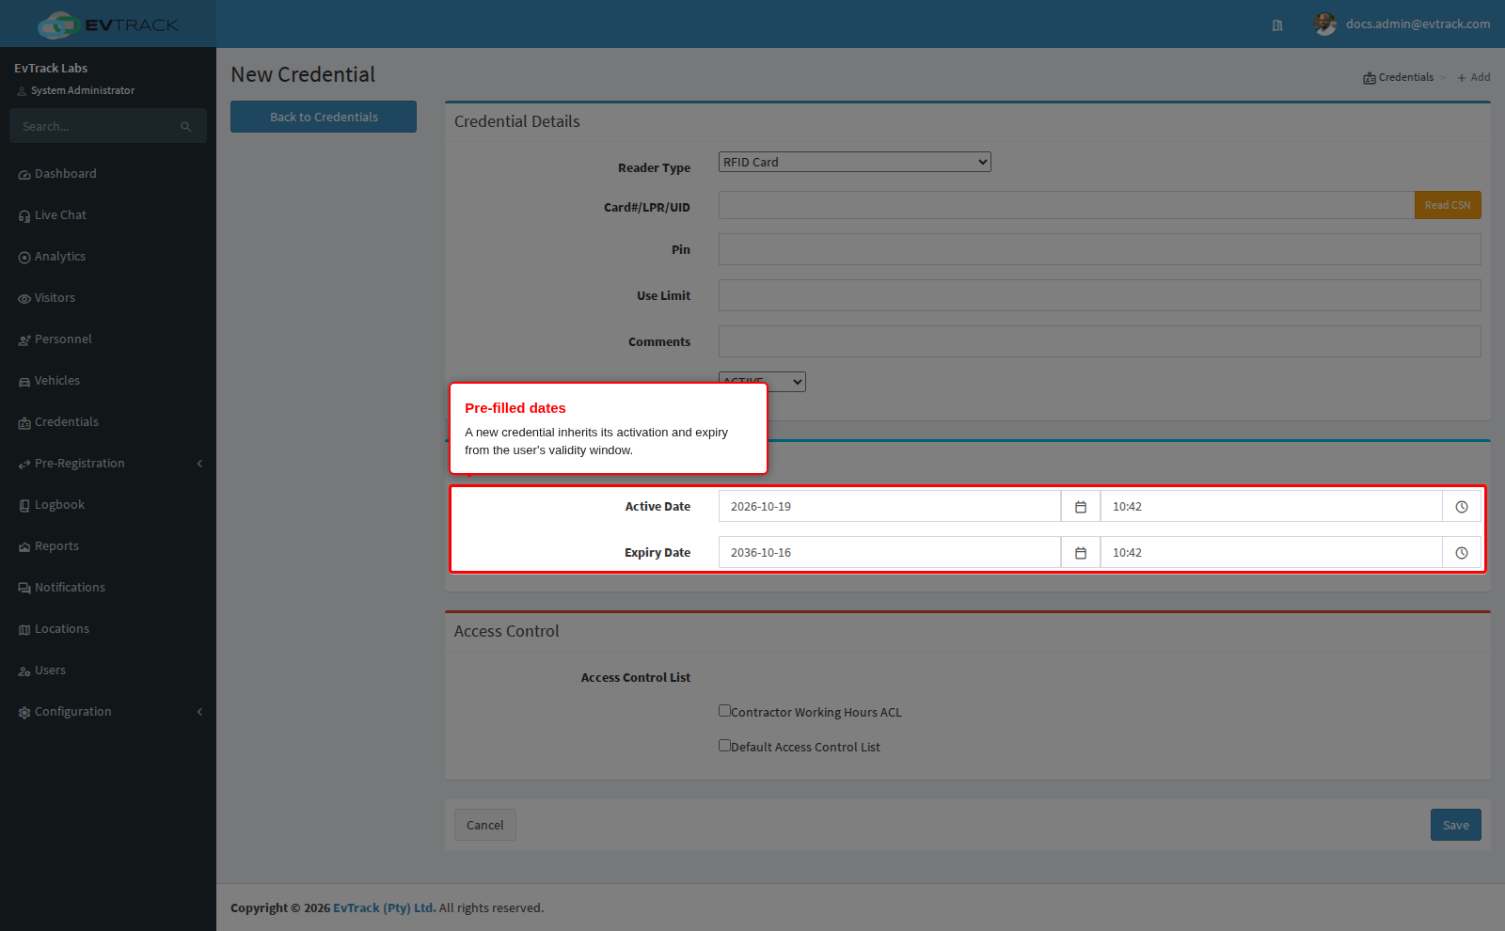Screen dimensions: 1505x931
Task: Open the Personnel people icon
Action: click(24, 340)
